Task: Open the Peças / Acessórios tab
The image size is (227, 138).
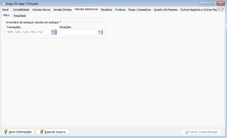Action: tap(140, 10)
